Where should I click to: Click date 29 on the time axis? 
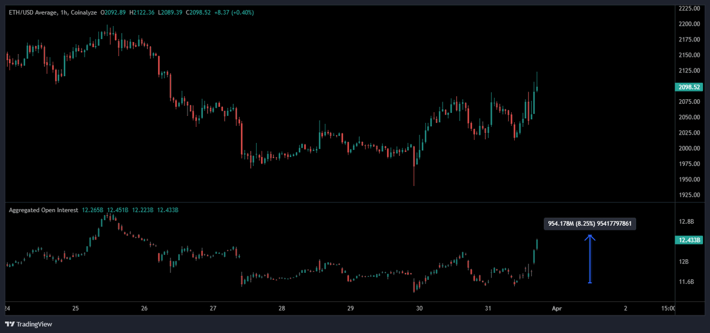(x=350, y=308)
